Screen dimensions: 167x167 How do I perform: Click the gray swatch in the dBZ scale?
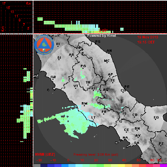37,165
